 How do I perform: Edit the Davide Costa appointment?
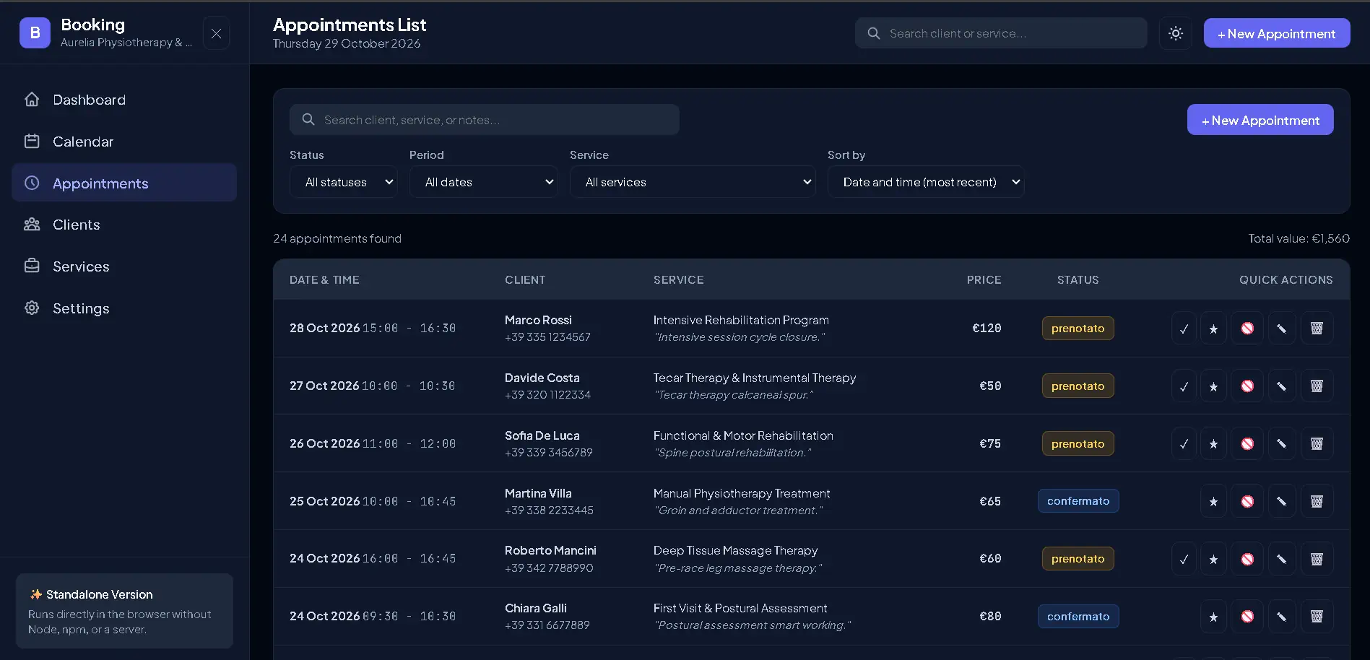pyautogui.click(x=1282, y=386)
